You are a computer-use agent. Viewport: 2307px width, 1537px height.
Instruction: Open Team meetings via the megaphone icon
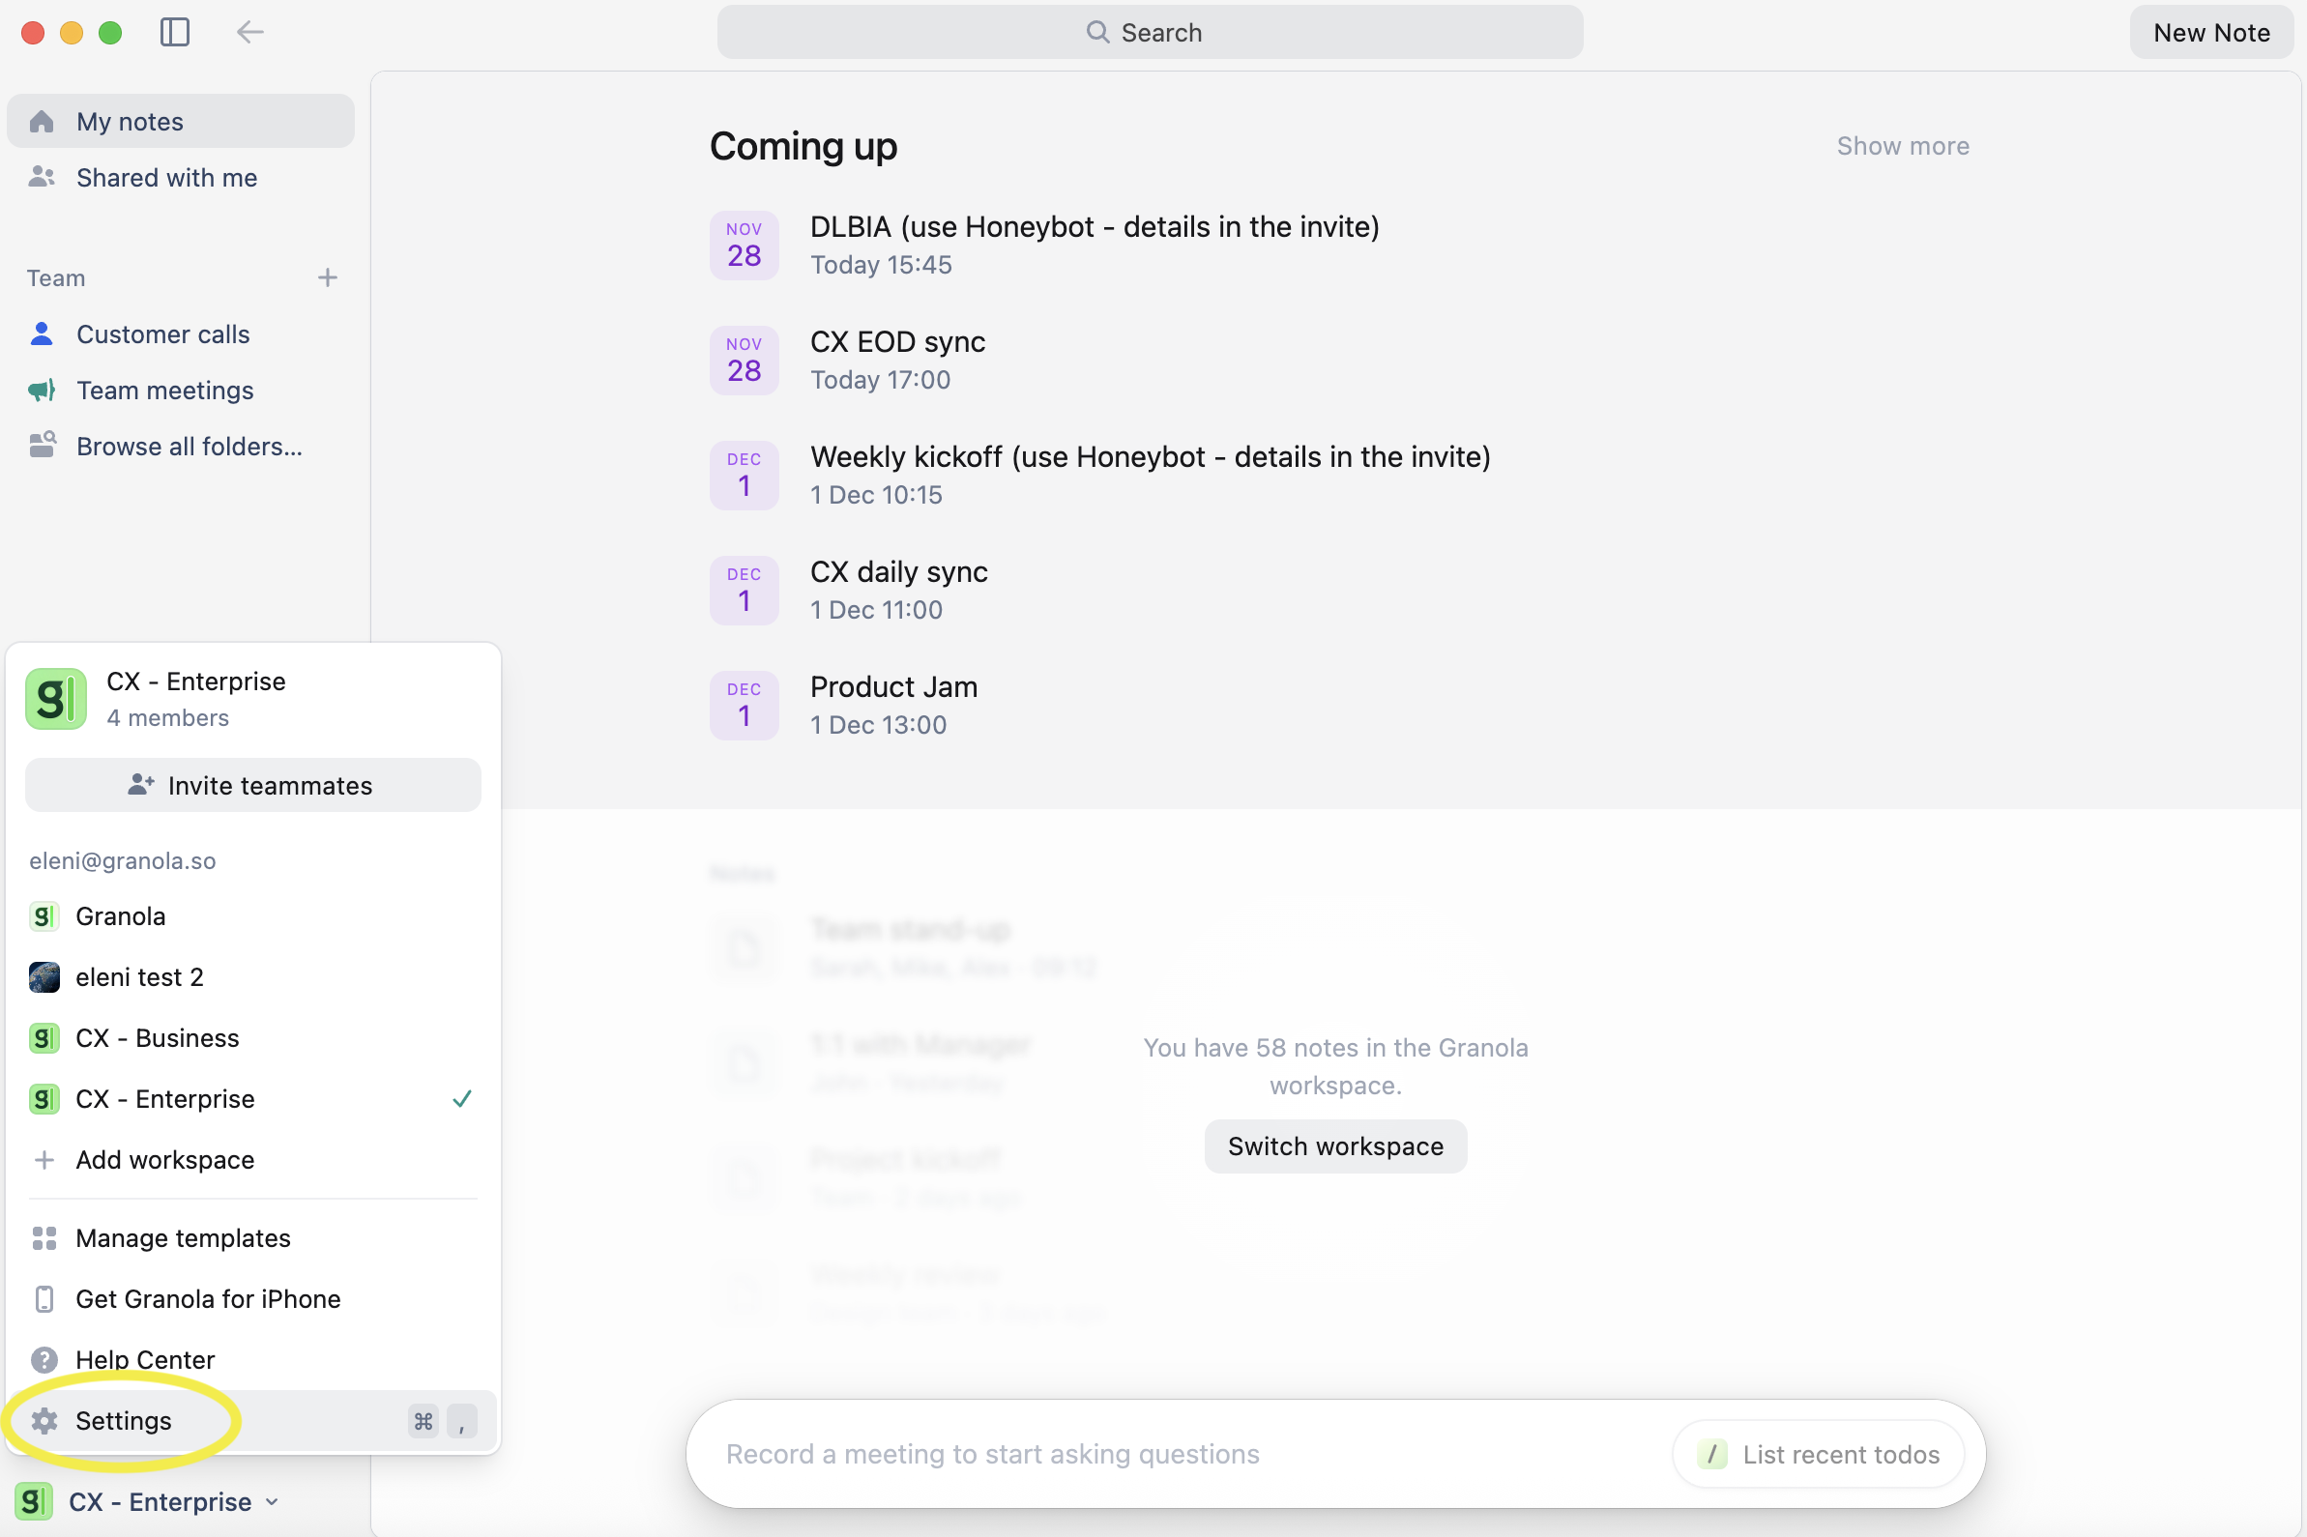point(42,390)
